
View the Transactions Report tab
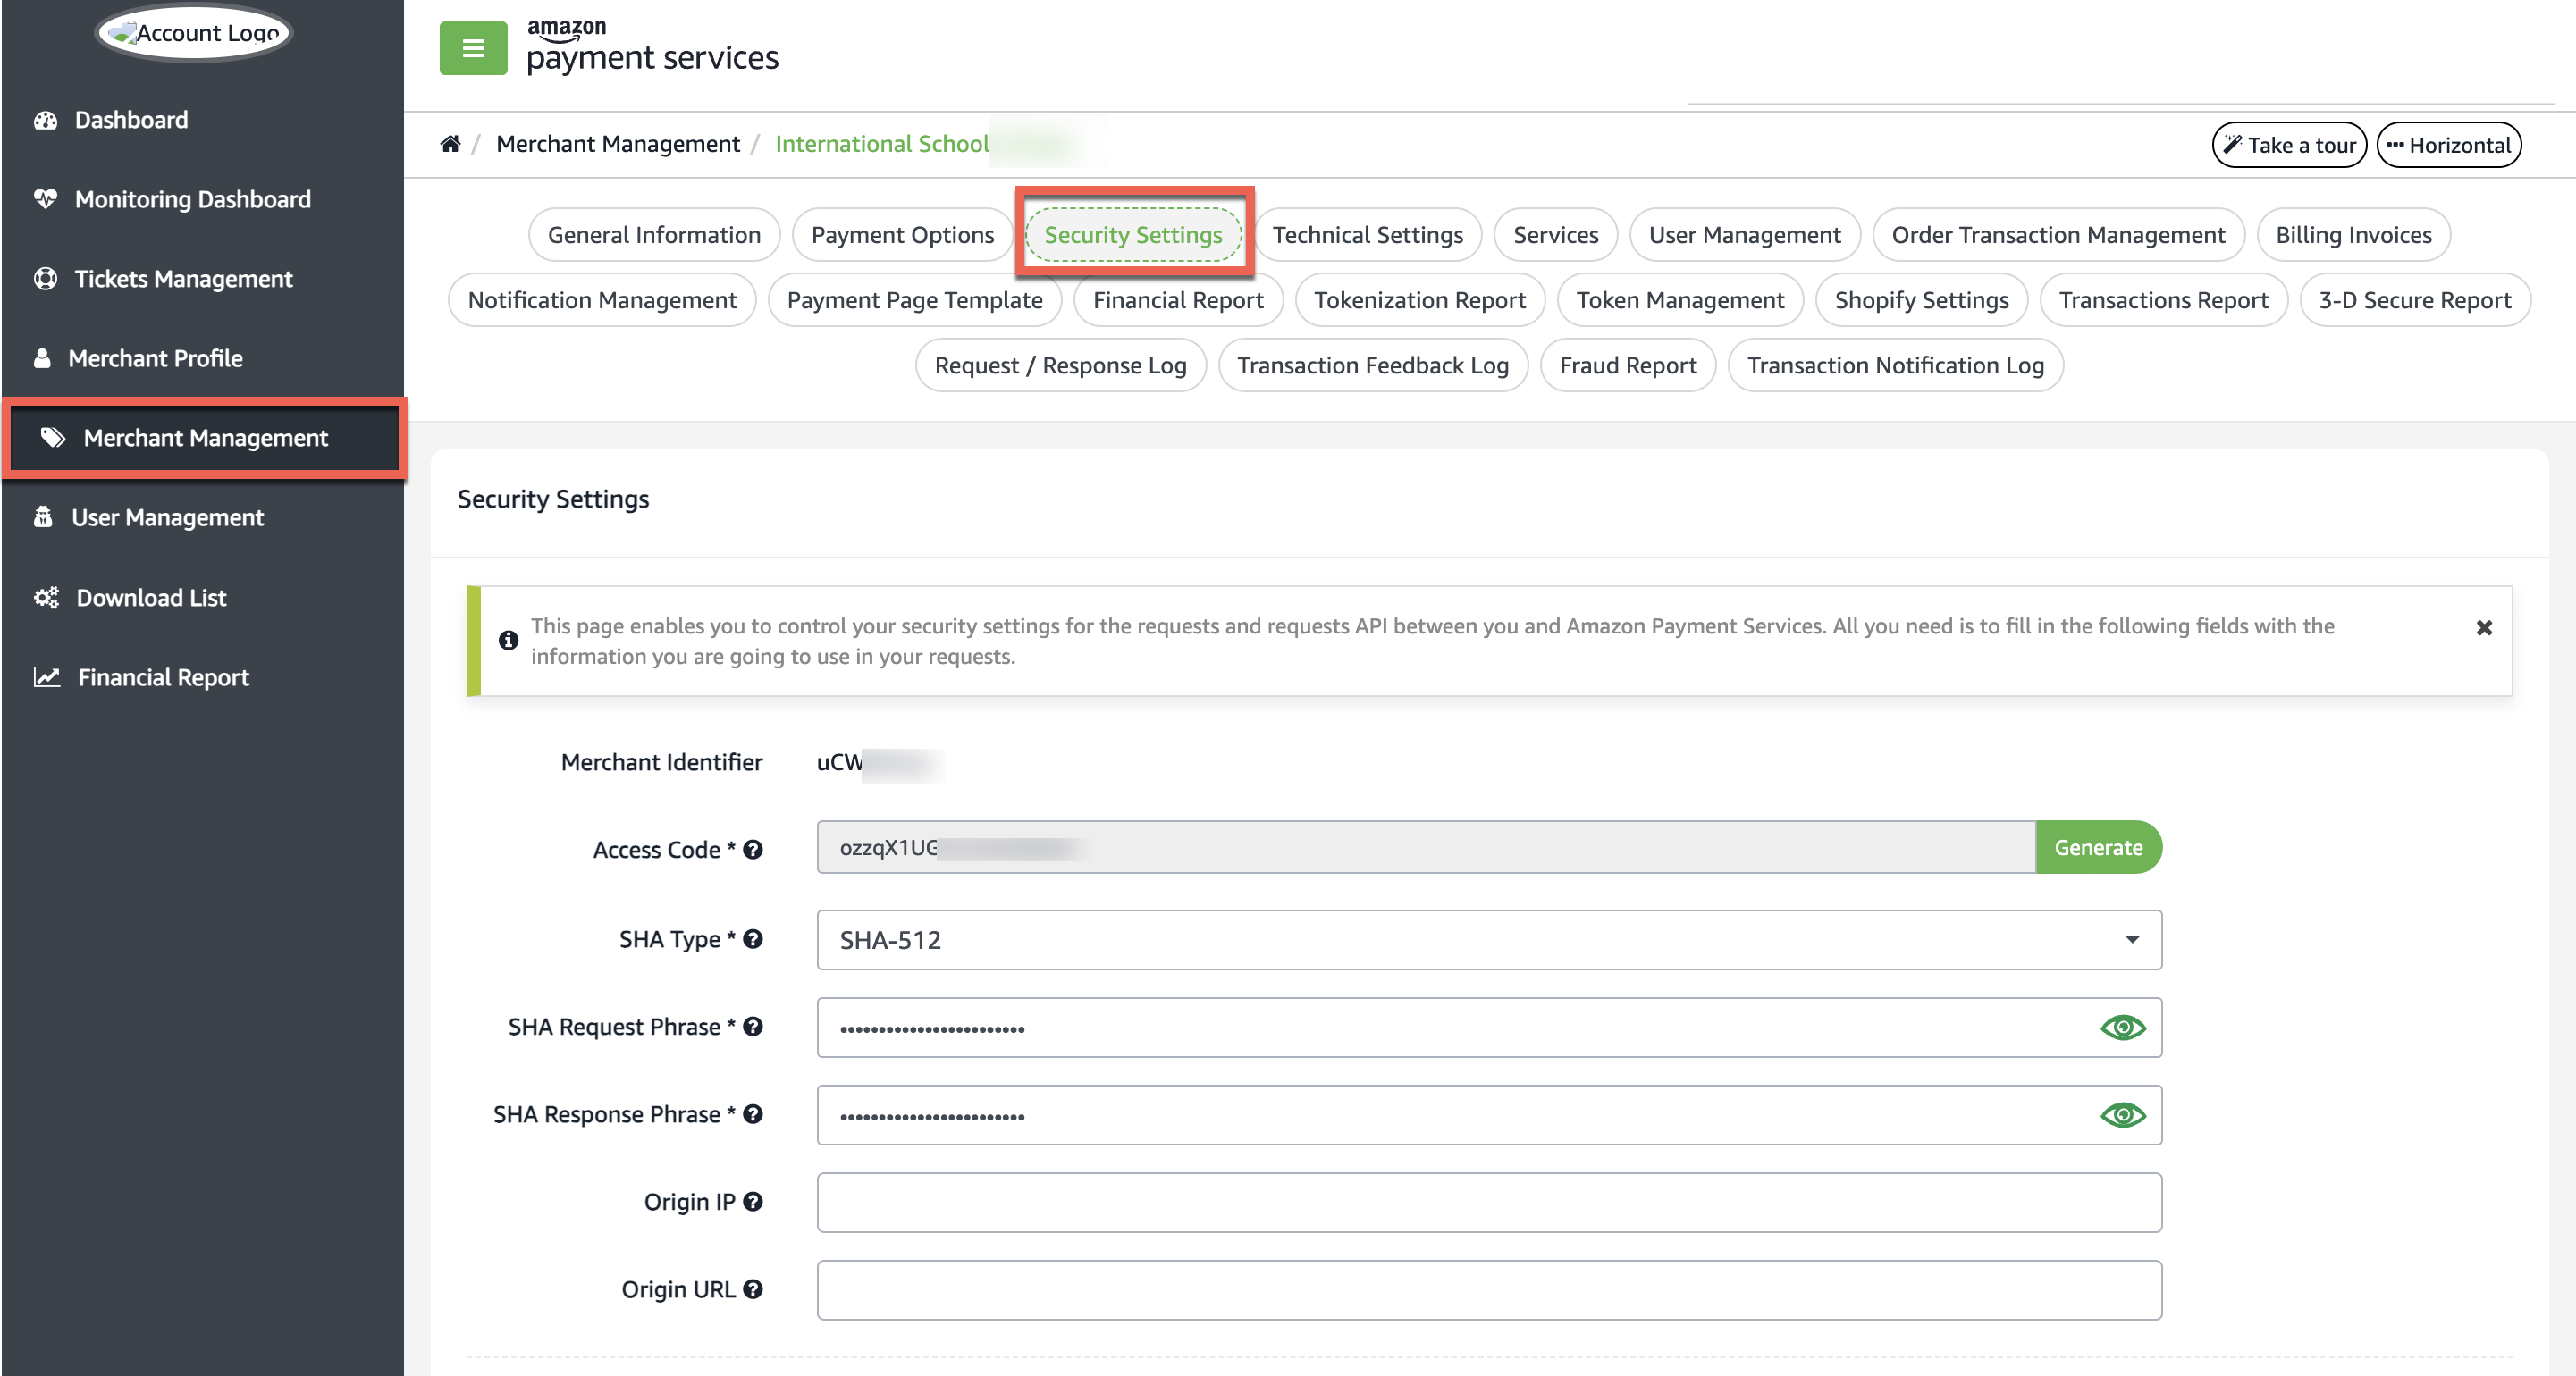tap(2163, 300)
